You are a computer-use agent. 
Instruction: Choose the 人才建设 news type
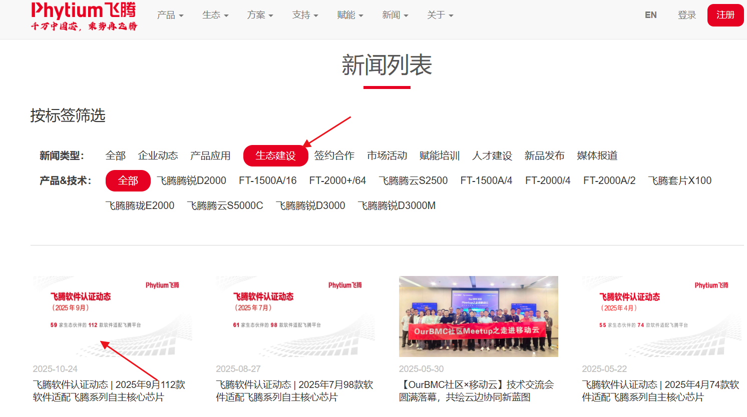pyautogui.click(x=492, y=155)
